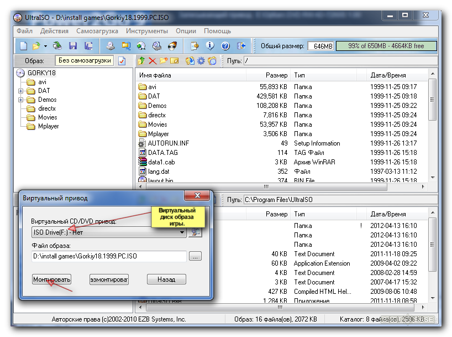Select AUTORUN.INF in file list

click(168, 143)
